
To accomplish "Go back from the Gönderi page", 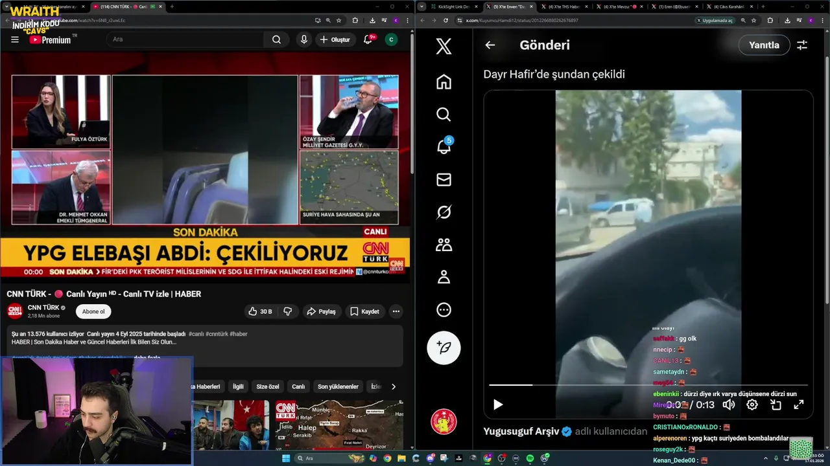I will tap(490, 45).
